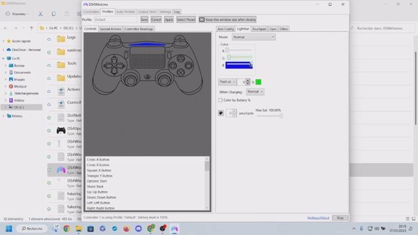418x235 pixels.
Task: Click the Profile name input field
Action: pos(116,20)
